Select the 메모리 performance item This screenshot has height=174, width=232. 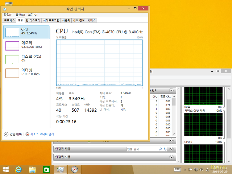[x=26, y=46]
